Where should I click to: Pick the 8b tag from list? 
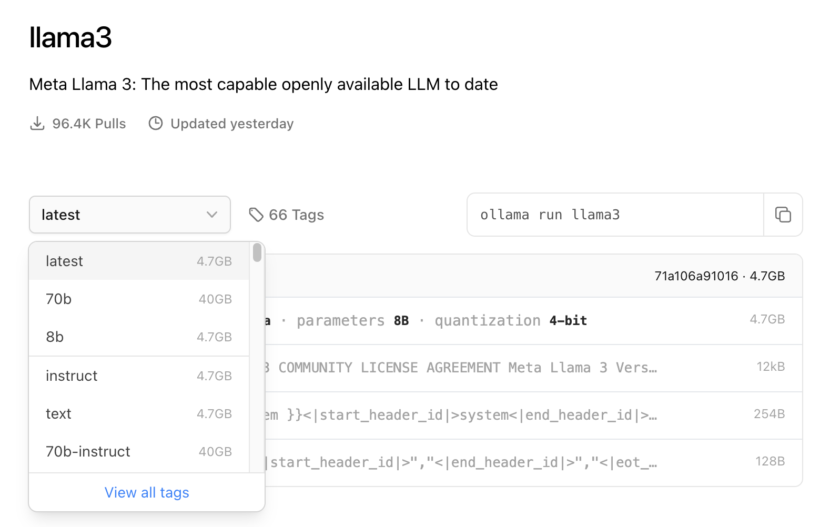pyautogui.click(x=138, y=337)
